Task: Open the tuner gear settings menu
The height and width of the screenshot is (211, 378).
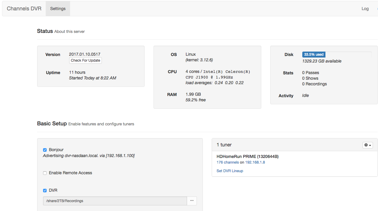Action: point(368,145)
